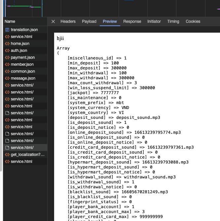The width and height of the screenshot is (220, 221).
Task: Select the get_localization request row
Action: point(25,155)
